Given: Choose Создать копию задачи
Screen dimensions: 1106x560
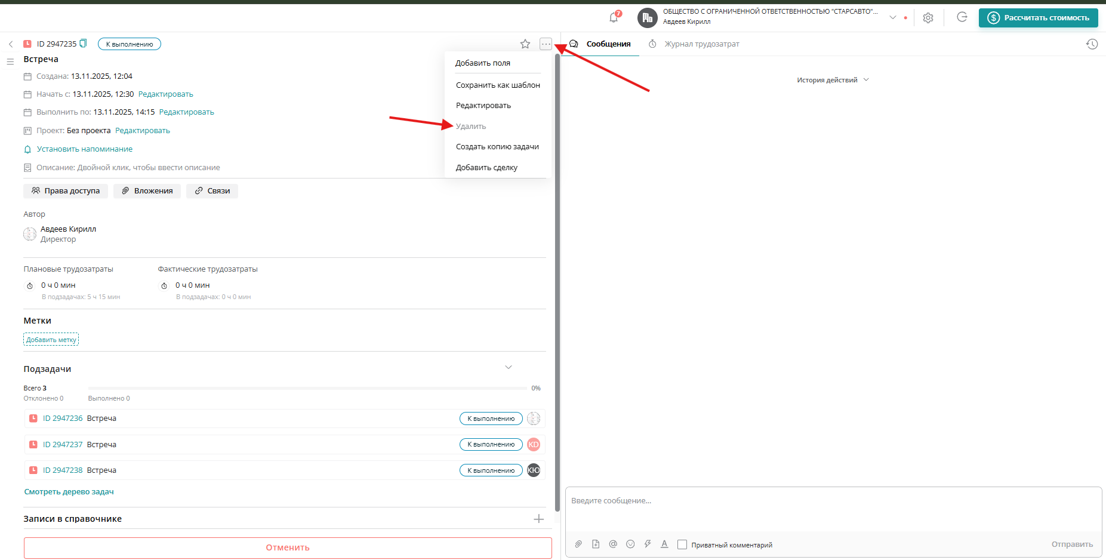Looking at the screenshot, I should [x=497, y=147].
